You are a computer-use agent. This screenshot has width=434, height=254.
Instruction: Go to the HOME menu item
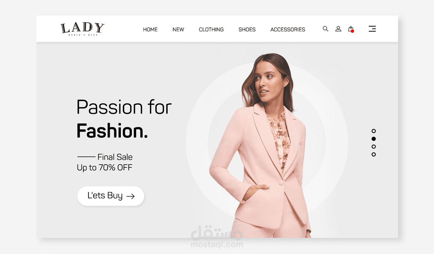[x=150, y=29]
